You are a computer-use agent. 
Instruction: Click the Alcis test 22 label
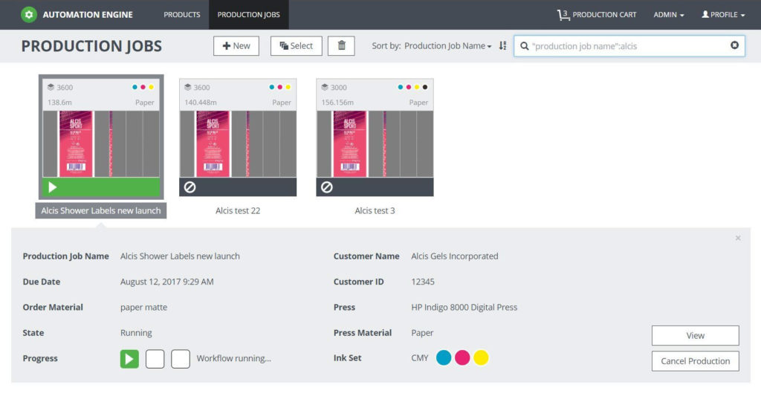point(238,210)
